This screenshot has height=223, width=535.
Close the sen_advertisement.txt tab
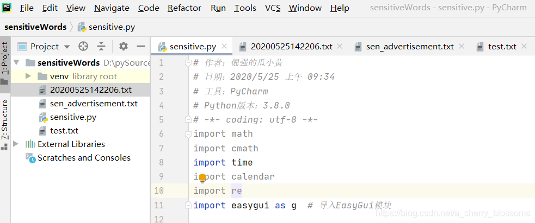[x=462, y=47]
